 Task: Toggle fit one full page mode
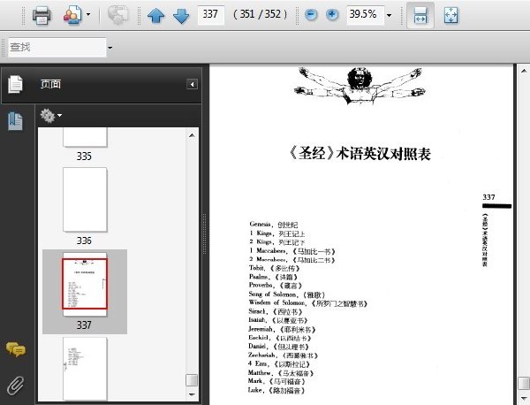(x=450, y=15)
